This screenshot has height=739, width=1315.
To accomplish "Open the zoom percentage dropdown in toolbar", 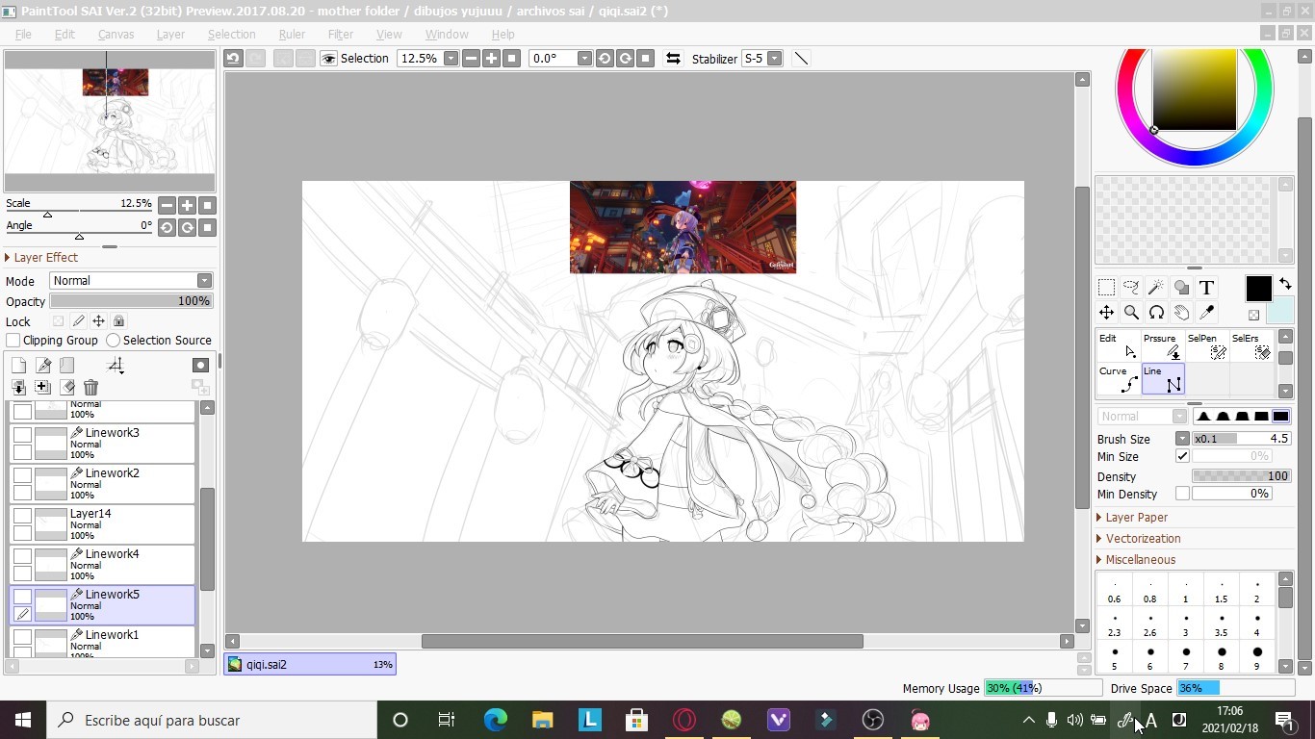I will click(450, 59).
